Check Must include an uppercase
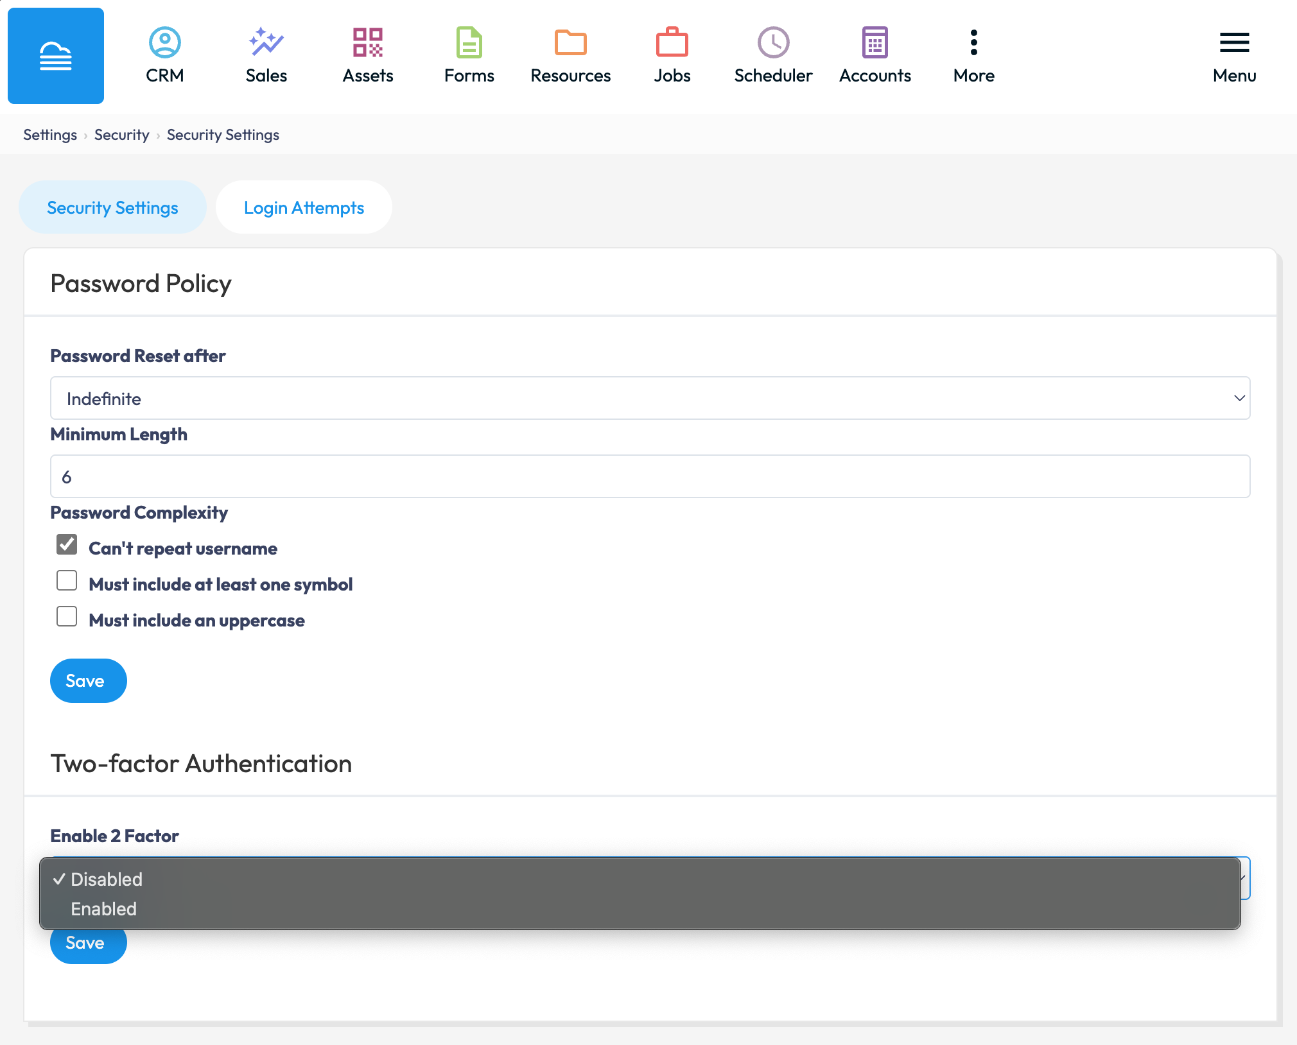This screenshot has width=1297, height=1045. coord(67,617)
